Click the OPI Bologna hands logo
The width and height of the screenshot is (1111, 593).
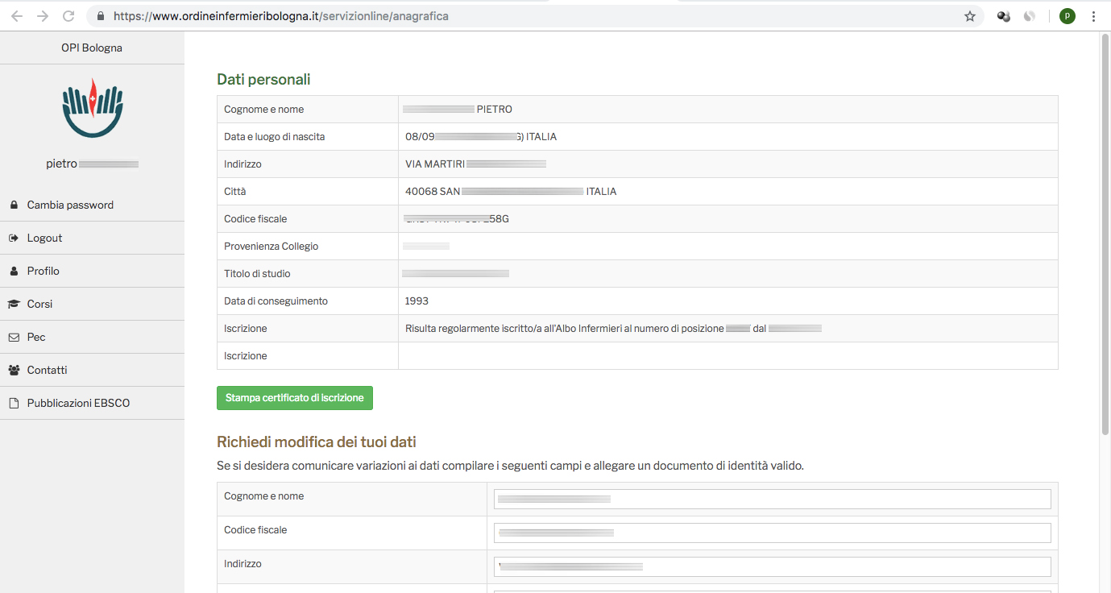tap(92, 108)
